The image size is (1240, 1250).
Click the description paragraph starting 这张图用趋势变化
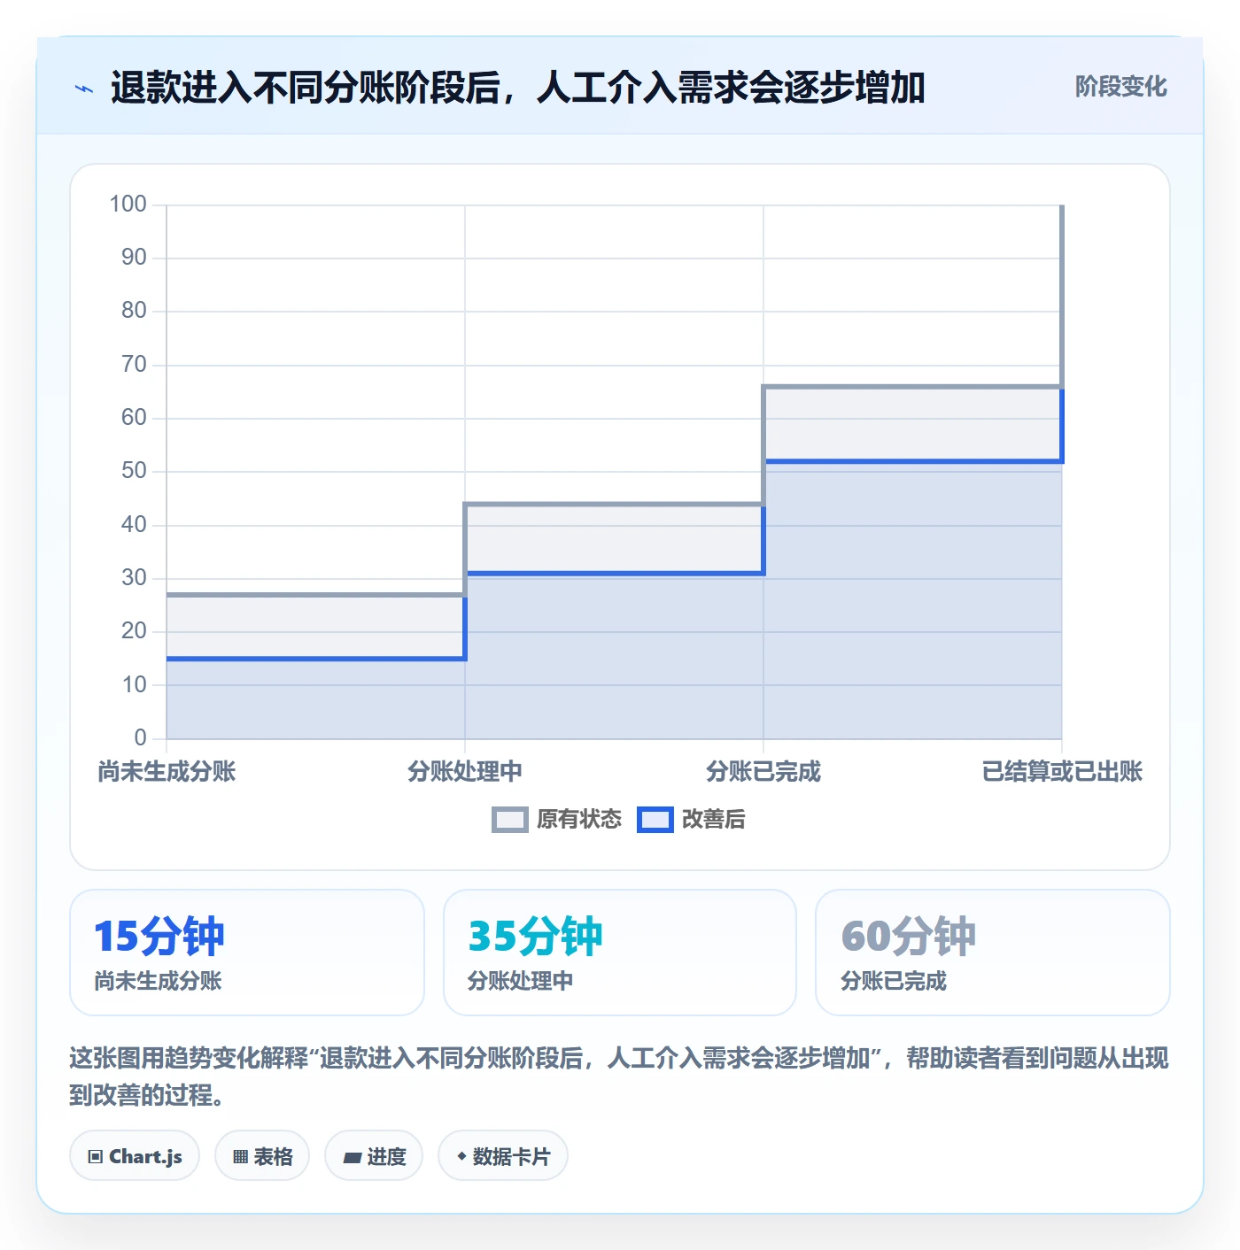tap(619, 1076)
